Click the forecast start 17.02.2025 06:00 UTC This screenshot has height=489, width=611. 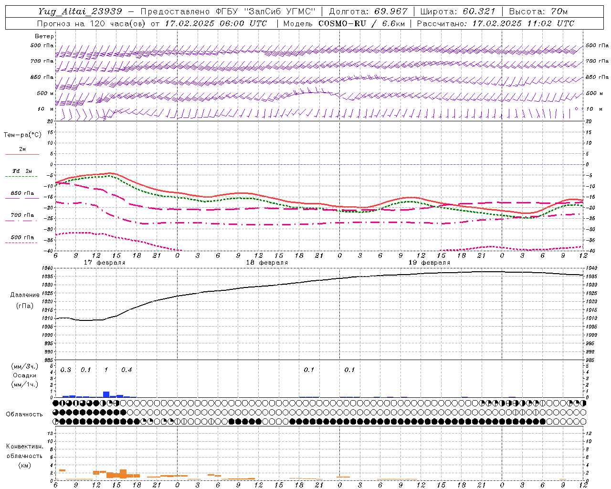[216, 23]
